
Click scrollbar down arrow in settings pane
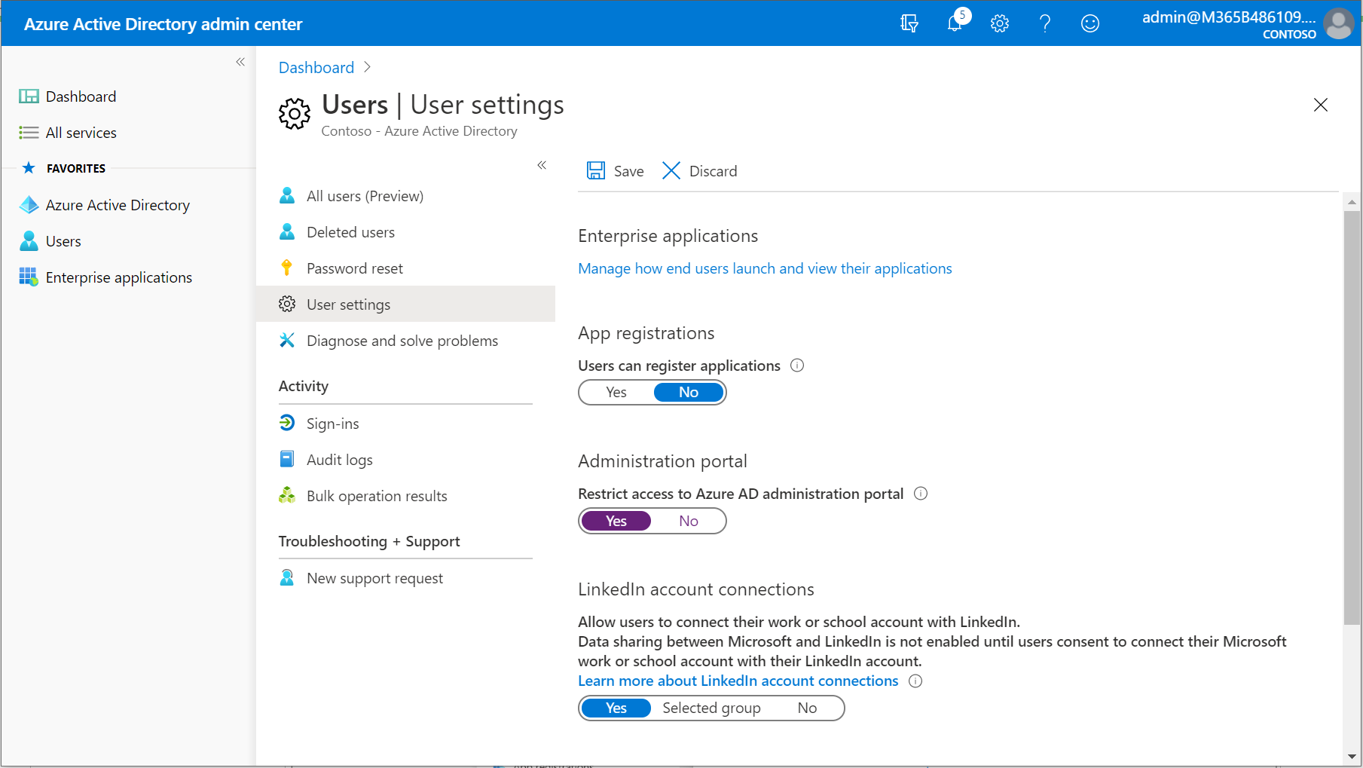click(1352, 757)
